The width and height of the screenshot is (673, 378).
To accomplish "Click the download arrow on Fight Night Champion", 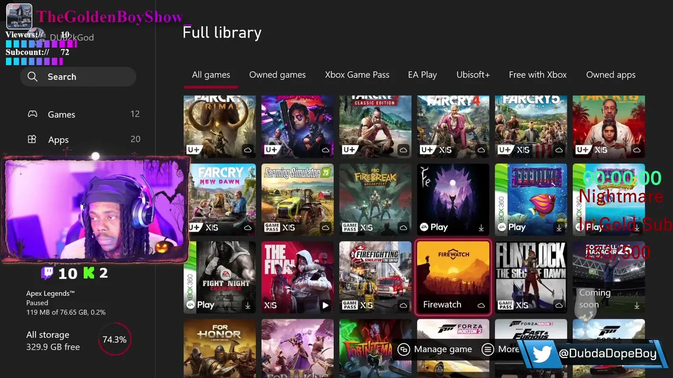I will click(x=248, y=305).
